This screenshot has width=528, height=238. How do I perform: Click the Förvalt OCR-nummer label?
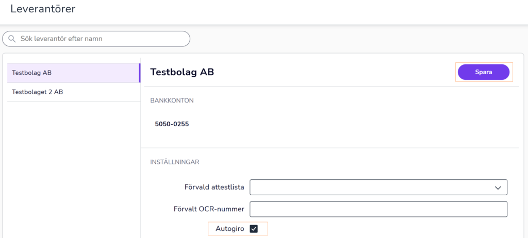pos(209,209)
